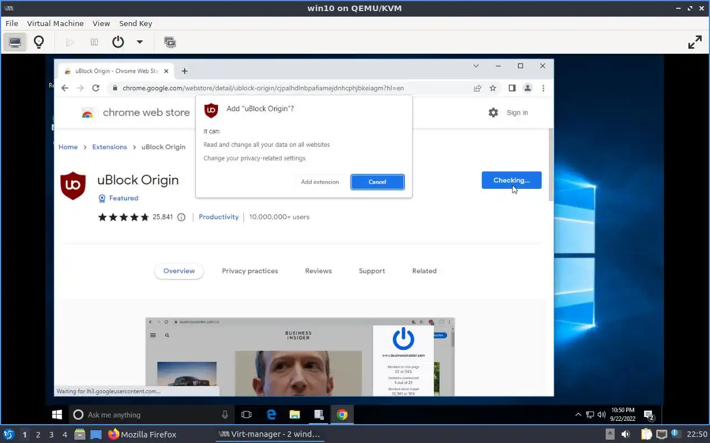Open the Windows Action Center notifications
The image size is (710, 443).
click(x=648, y=414)
